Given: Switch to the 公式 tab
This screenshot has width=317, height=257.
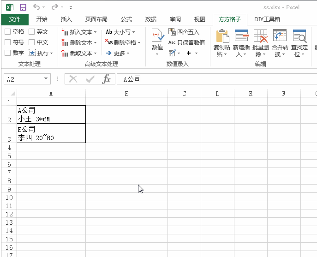Looking at the screenshot, I should tap(126, 19).
